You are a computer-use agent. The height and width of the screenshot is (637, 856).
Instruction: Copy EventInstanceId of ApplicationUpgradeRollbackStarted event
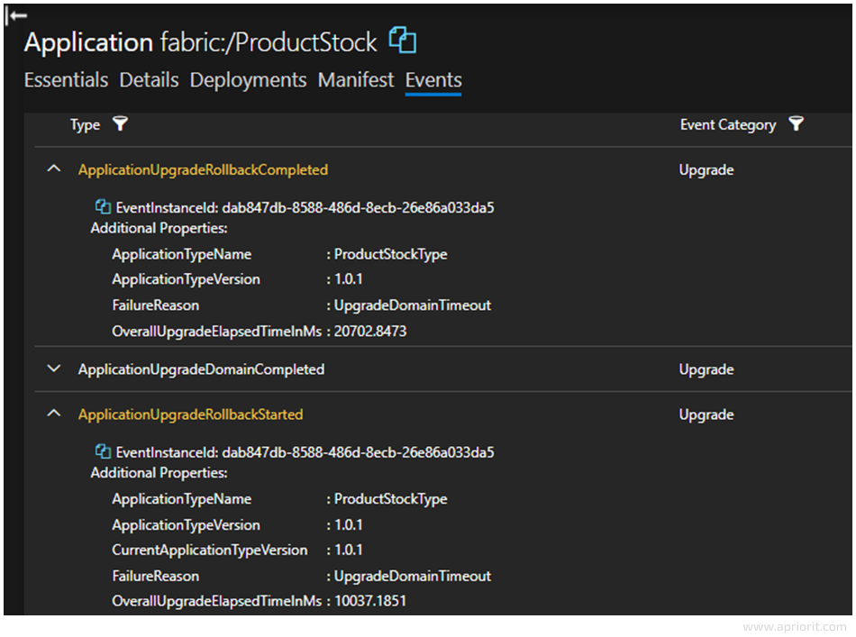(x=103, y=451)
